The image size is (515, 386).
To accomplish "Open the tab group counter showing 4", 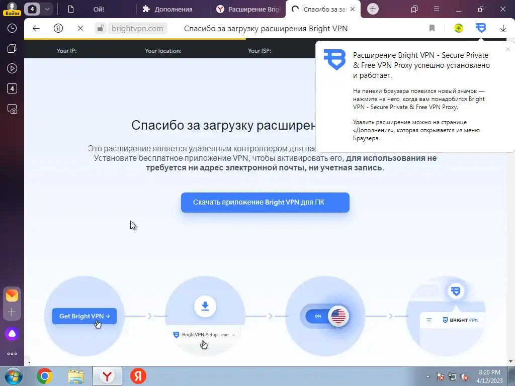I will pyautogui.click(x=32, y=9).
